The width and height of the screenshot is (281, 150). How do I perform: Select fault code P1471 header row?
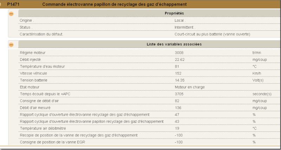tap(140, 4)
